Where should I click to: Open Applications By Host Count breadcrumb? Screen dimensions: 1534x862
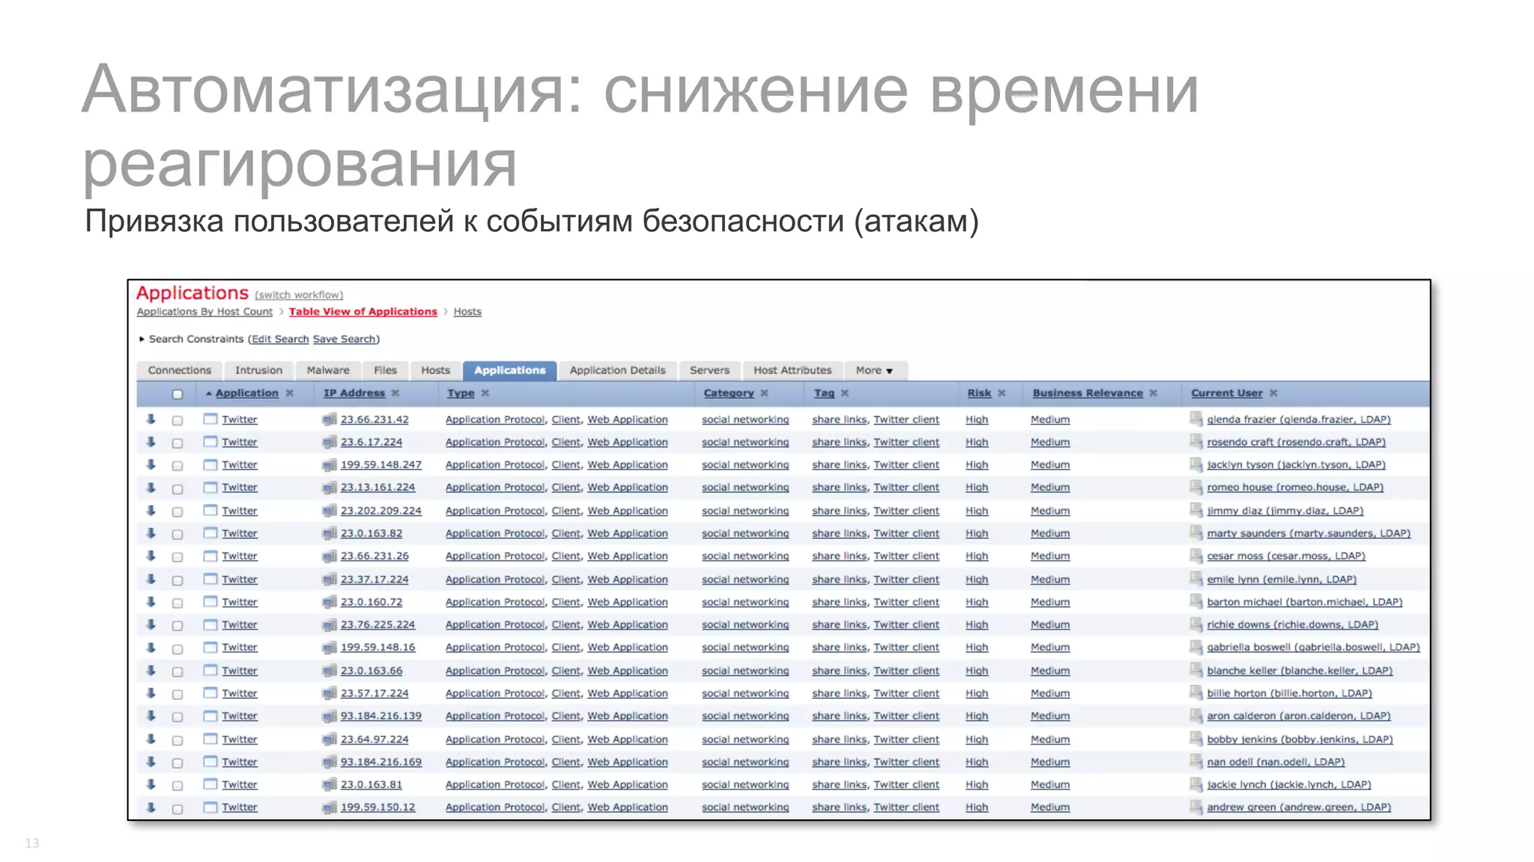[x=204, y=311]
